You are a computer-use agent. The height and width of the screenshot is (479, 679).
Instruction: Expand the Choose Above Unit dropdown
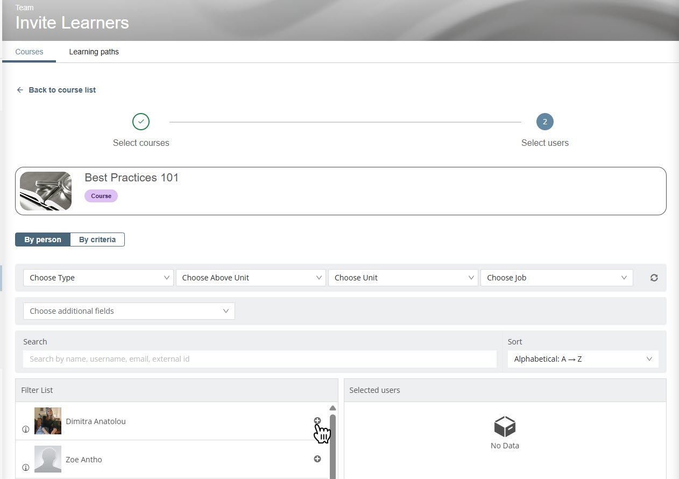tap(251, 278)
